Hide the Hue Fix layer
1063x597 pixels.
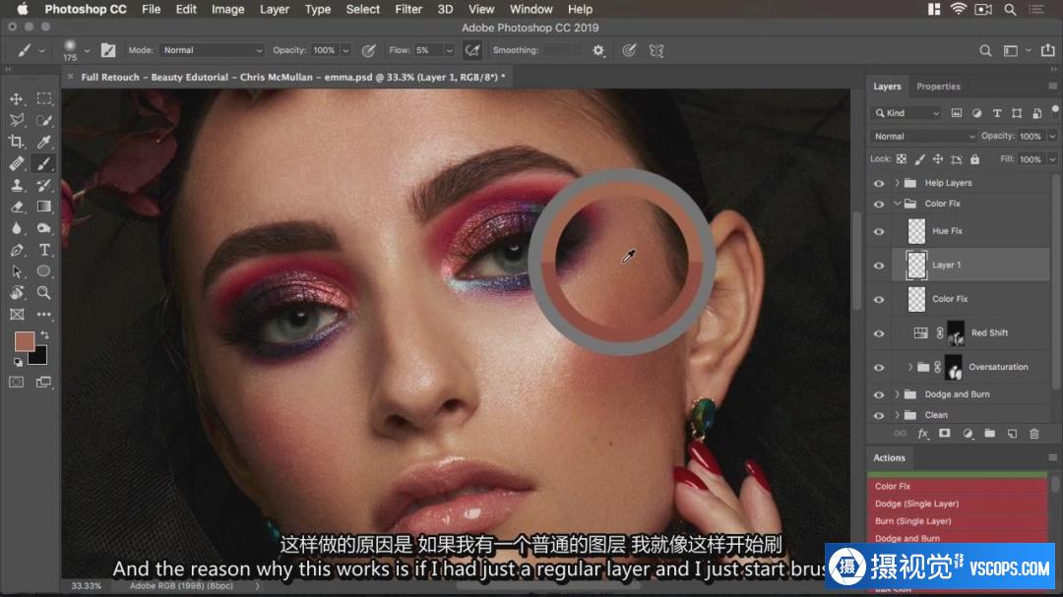(x=879, y=232)
